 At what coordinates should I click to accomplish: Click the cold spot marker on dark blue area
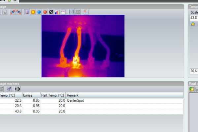click(117, 54)
